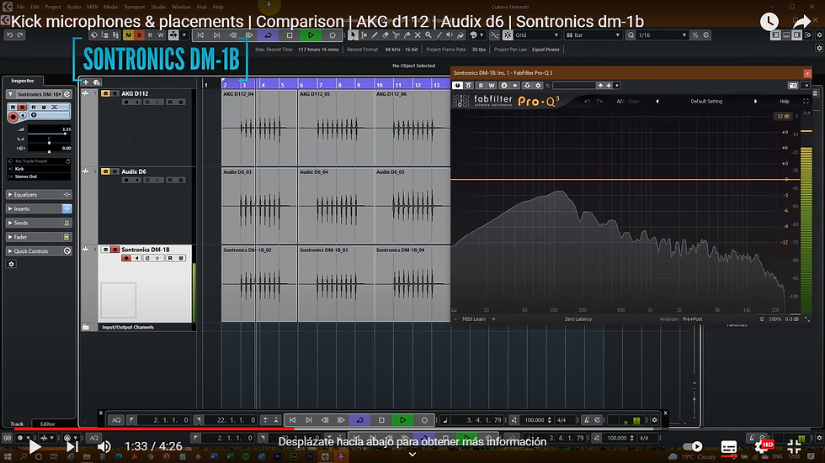Click the Default Setting preset name
Image resolution: width=825 pixels, height=463 pixels.
(706, 102)
